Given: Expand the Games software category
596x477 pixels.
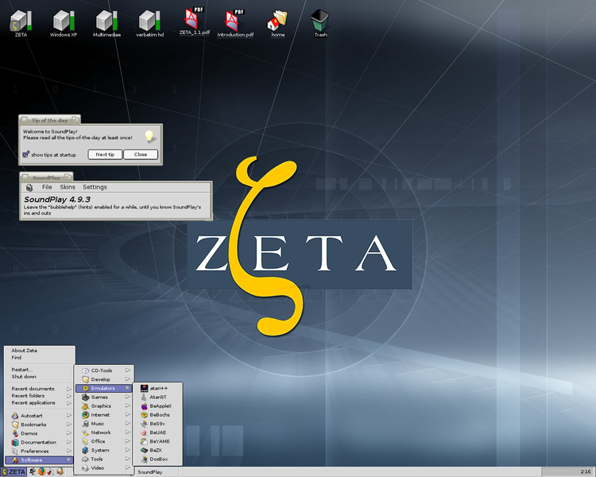Looking at the screenshot, I should 104,397.
